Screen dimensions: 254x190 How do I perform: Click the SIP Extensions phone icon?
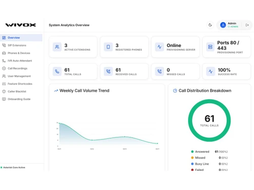coord(4,45)
